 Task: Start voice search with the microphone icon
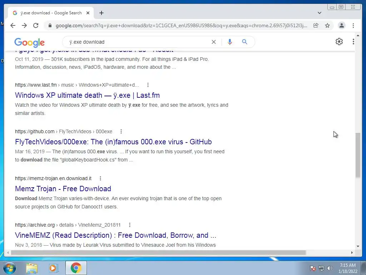tap(230, 42)
